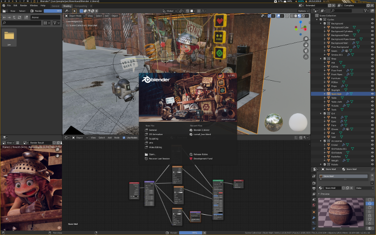
Task: Open the Render properties tab
Action: 314,183
